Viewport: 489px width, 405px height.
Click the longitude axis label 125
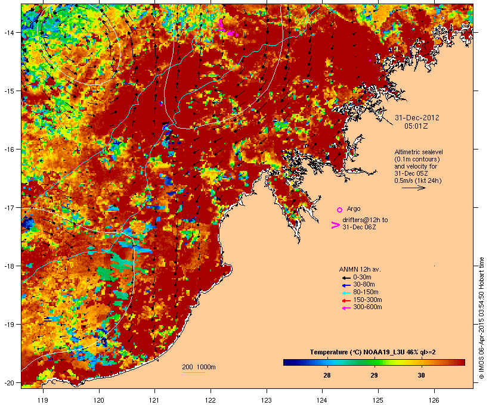[378, 400]
